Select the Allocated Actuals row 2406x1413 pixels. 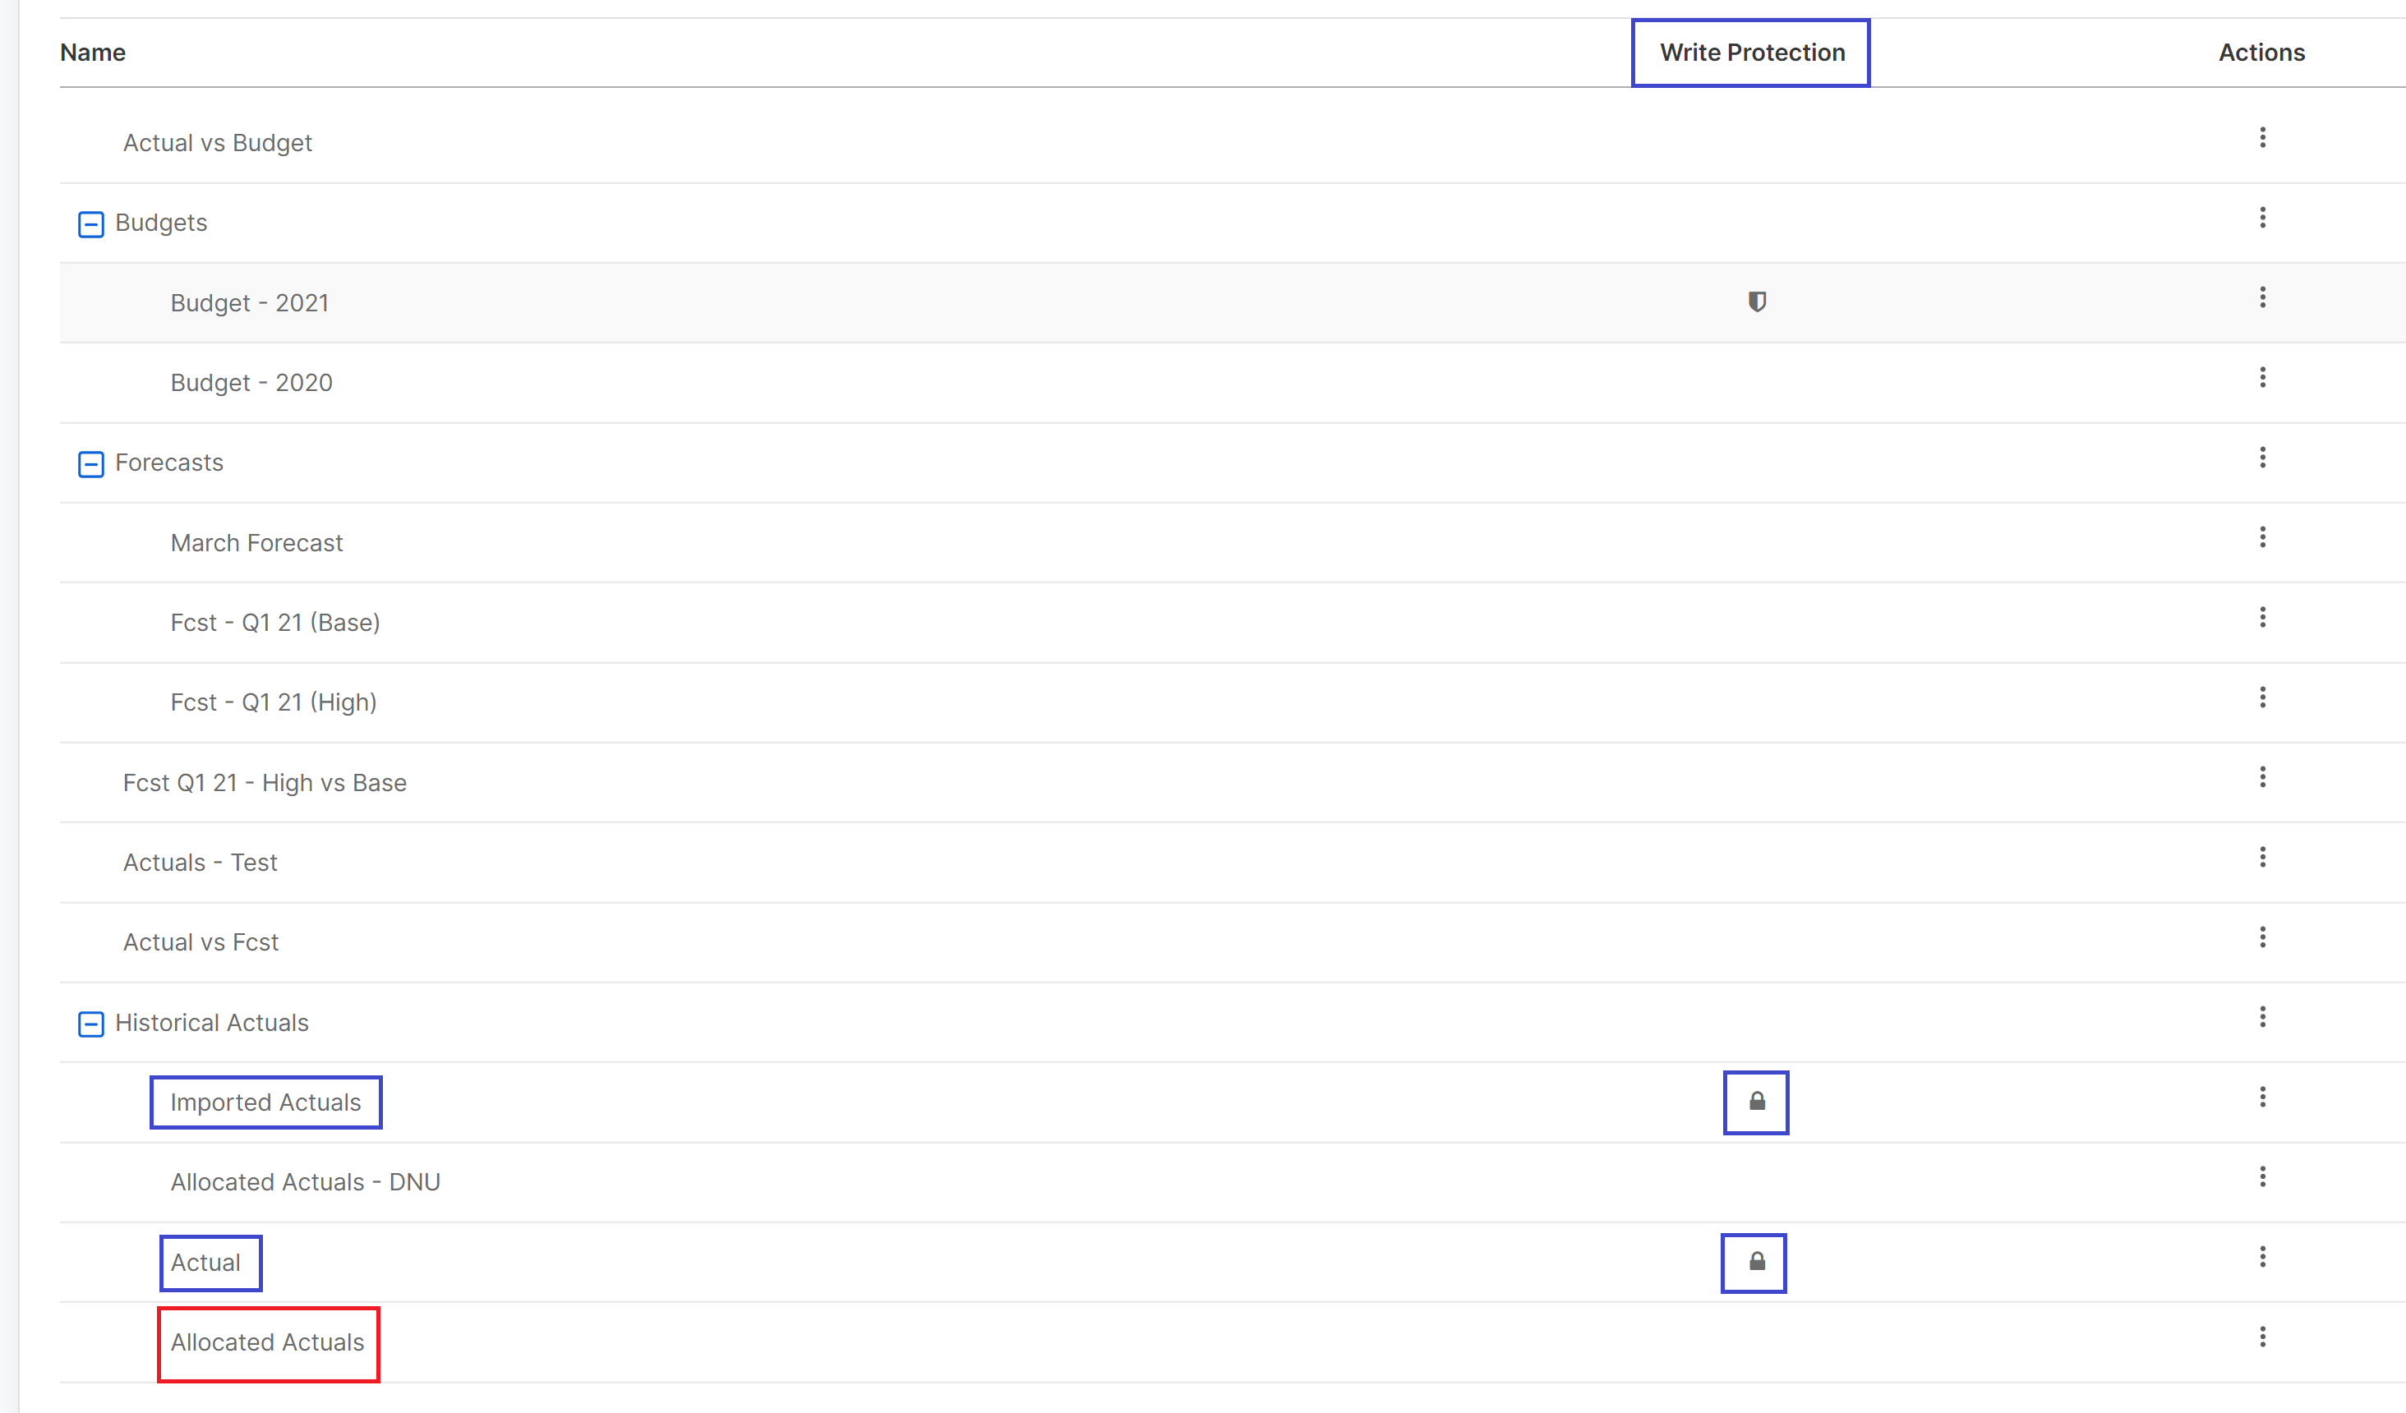coord(267,1342)
